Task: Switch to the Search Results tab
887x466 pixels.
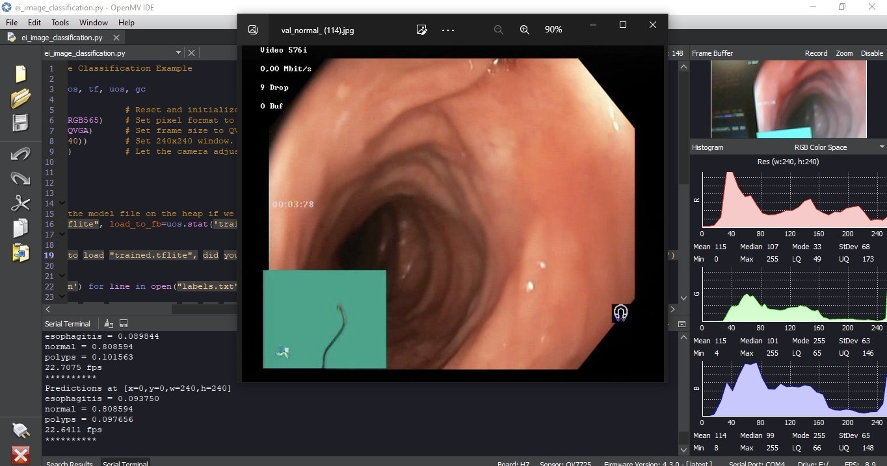Action: click(69, 463)
